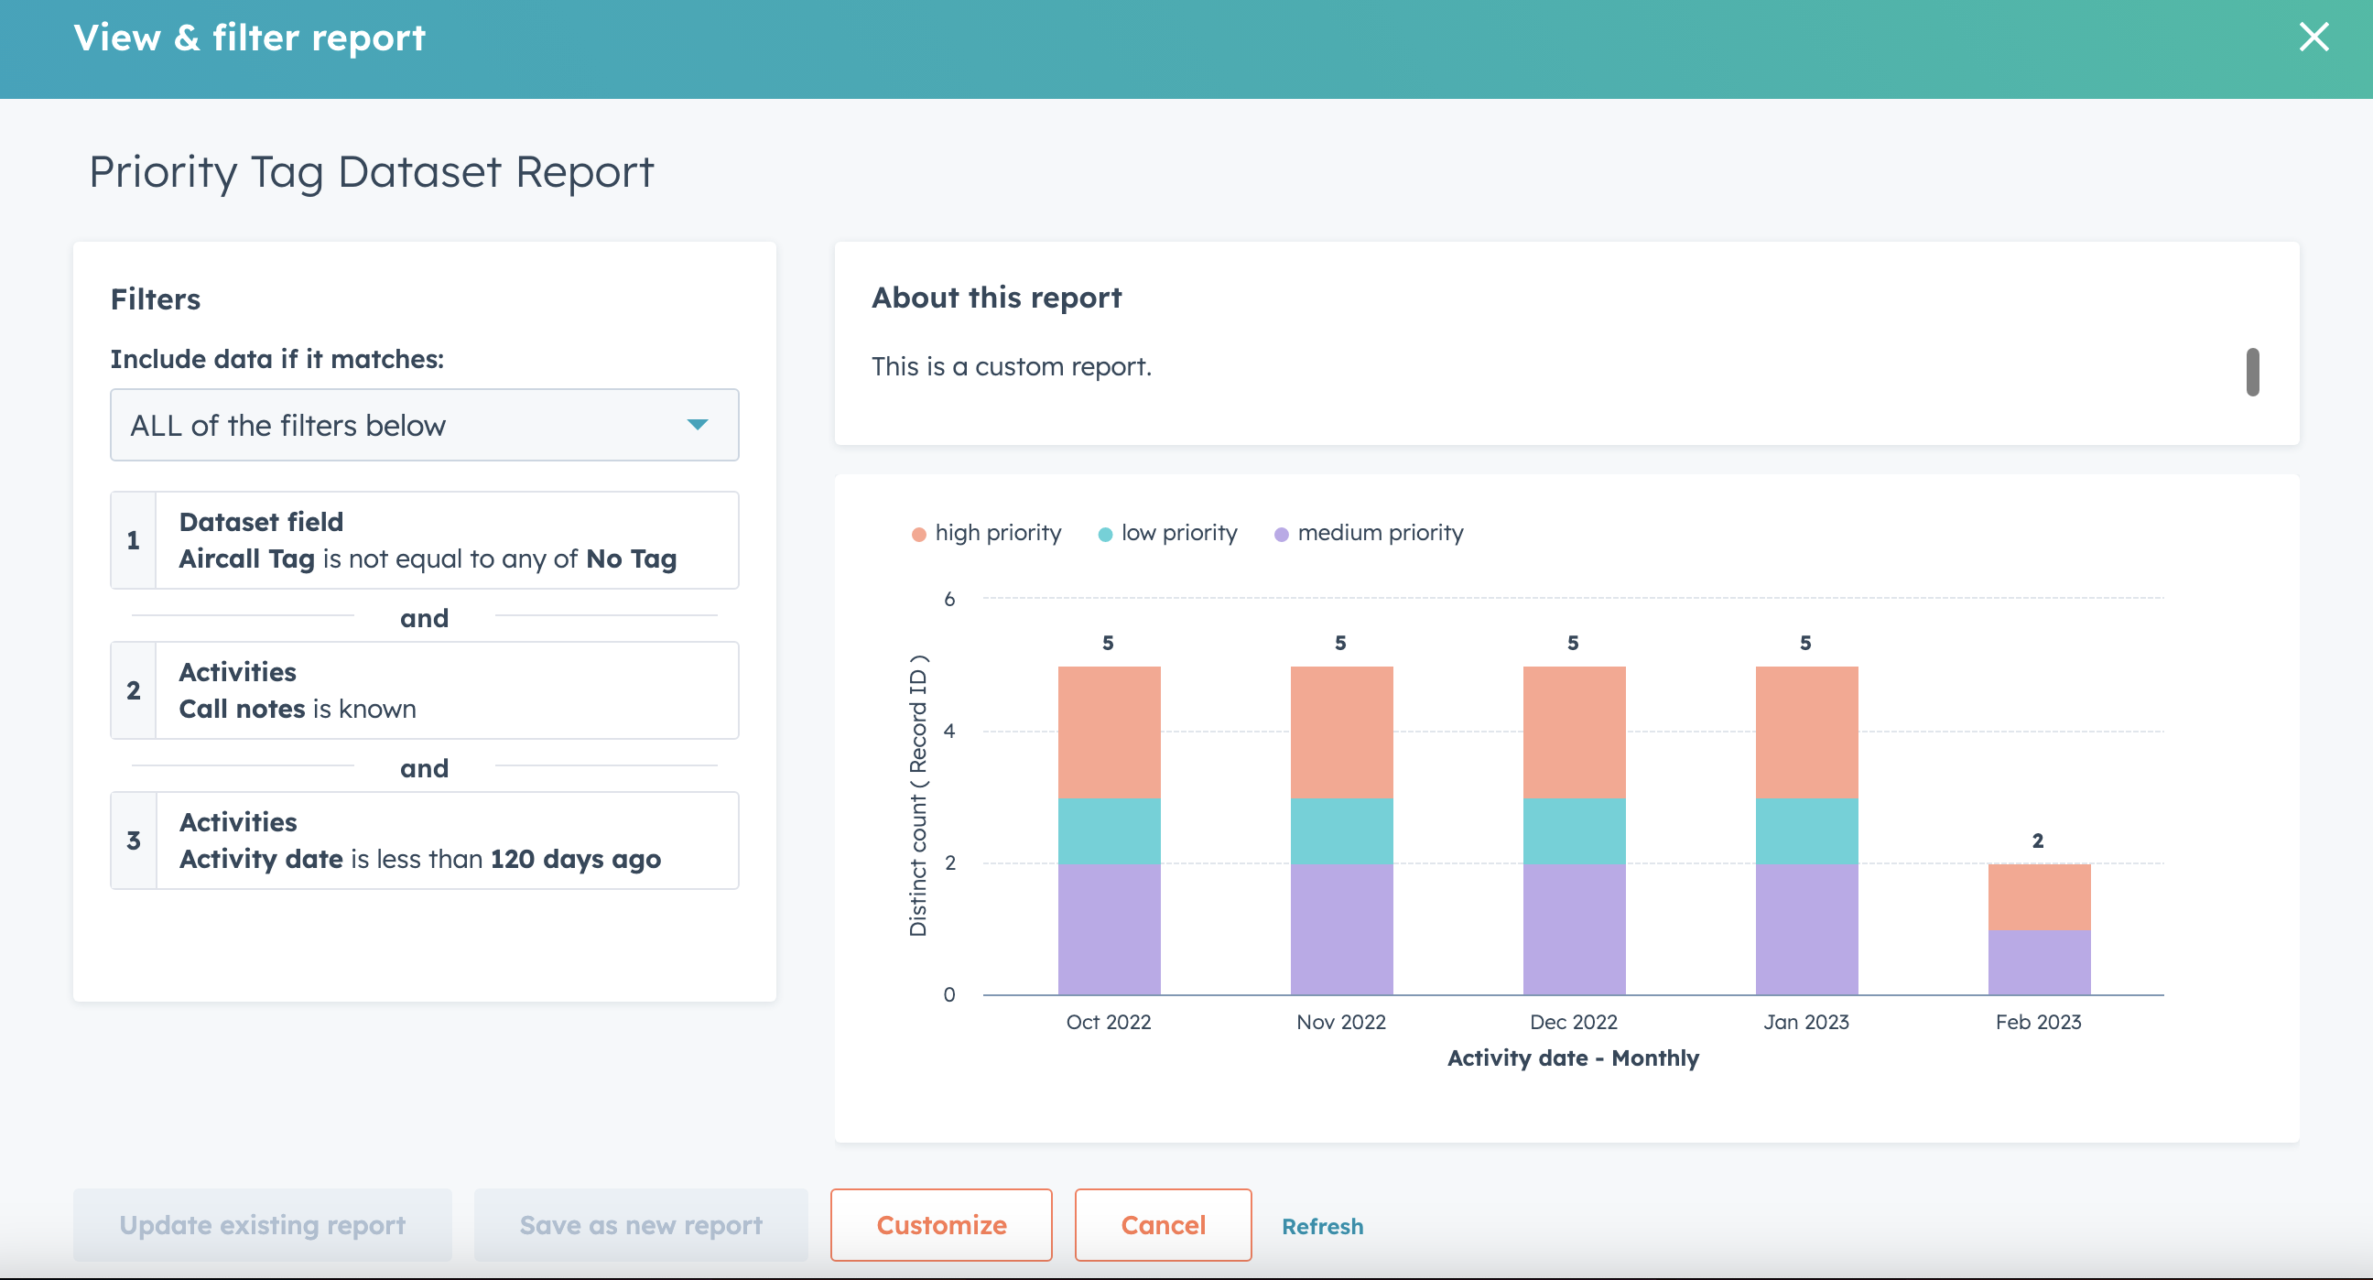Viewport: 2373px width, 1280px height.
Task: Toggle medium priority series in legend
Action: [1379, 533]
